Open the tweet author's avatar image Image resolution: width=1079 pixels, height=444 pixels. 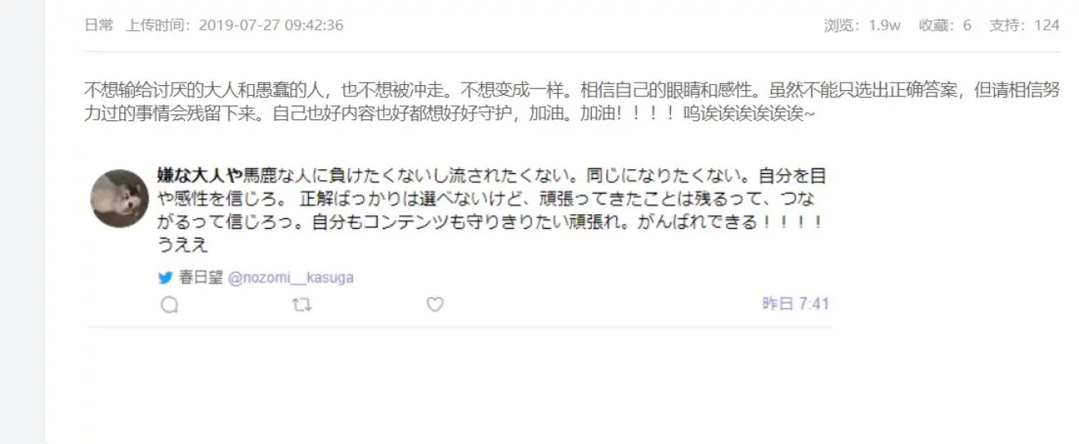119,199
